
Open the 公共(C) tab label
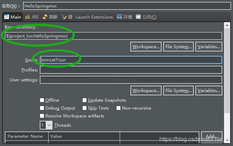click(x=149, y=17)
